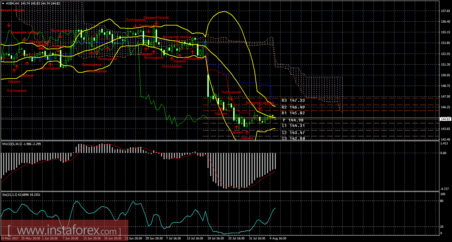The width and height of the screenshot is (452, 242).
Task: Click the 142.40 price axis value
Action: pos(445,139)
